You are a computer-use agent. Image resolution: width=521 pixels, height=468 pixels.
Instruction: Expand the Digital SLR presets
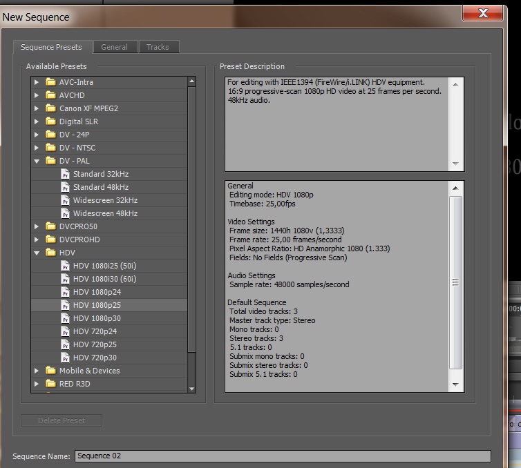click(x=37, y=121)
